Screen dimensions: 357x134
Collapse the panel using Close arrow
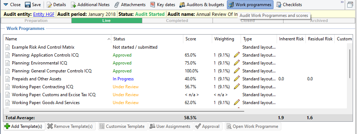[12, 5]
